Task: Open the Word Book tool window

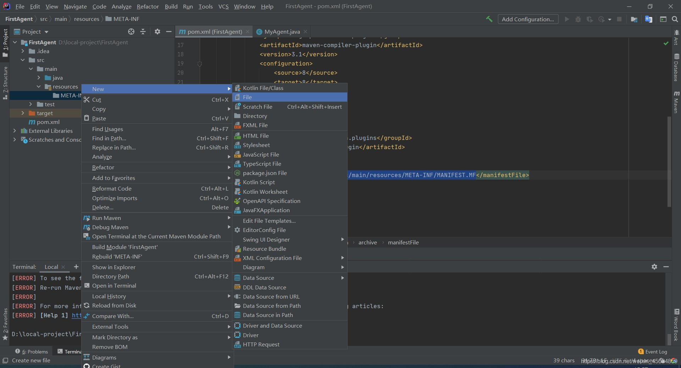Action: pos(676,325)
